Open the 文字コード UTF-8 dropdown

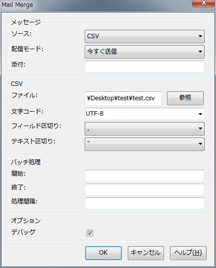144,114
